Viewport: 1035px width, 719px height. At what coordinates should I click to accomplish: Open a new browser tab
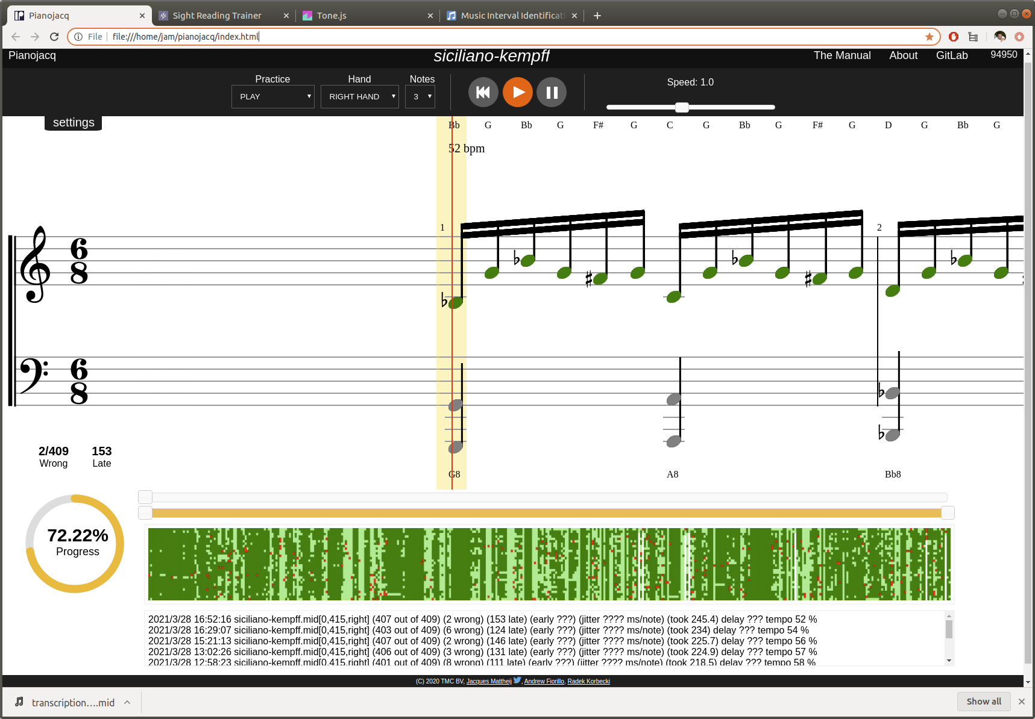pyautogui.click(x=597, y=16)
